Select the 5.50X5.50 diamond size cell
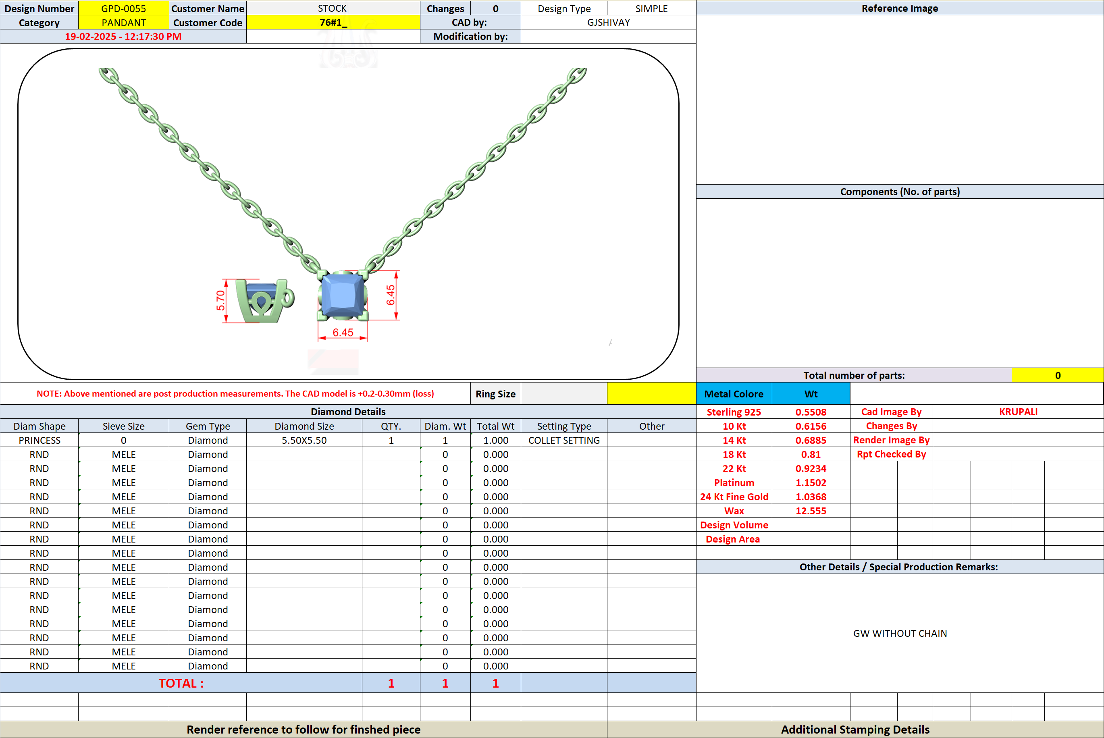This screenshot has width=1104, height=738. click(x=304, y=440)
